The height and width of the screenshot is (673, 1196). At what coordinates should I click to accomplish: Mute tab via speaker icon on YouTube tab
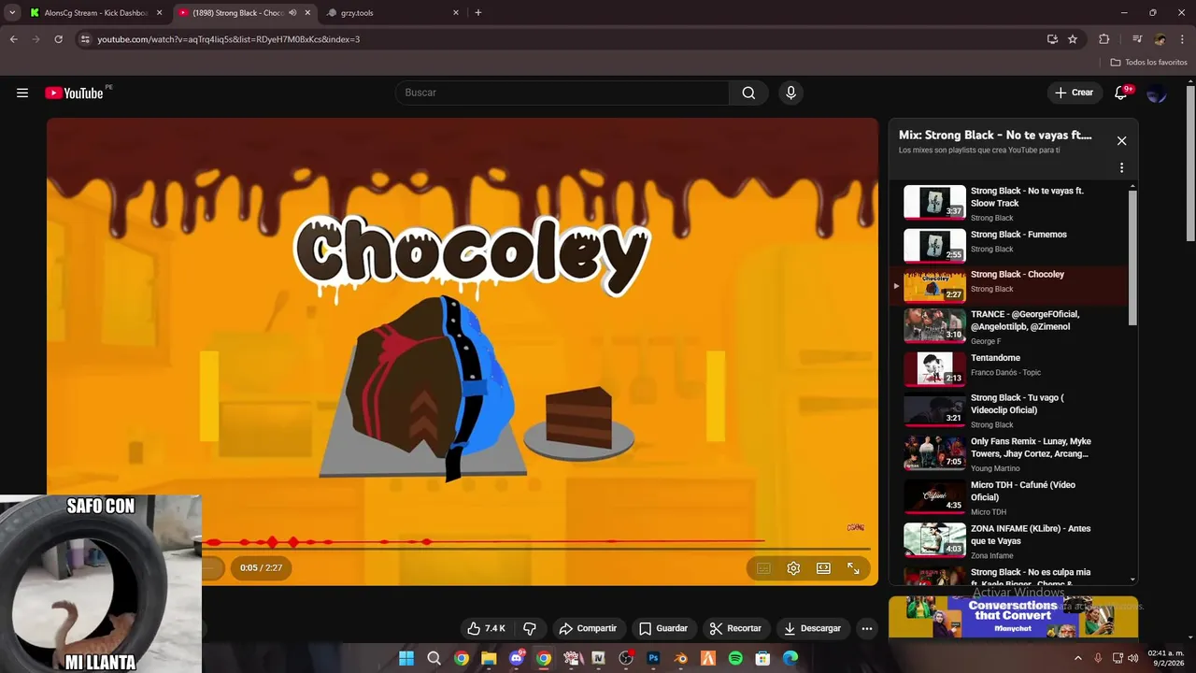(292, 13)
